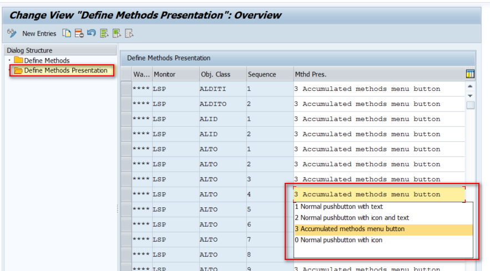This screenshot has height=271, width=490.
Task: Click the vertical scrollbar thumb
Action: [471, 105]
